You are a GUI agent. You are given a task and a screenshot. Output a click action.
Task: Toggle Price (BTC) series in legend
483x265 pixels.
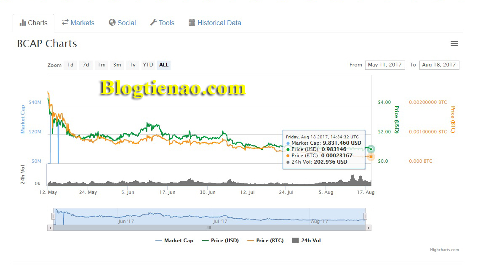pyautogui.click(x=266, y=241)
